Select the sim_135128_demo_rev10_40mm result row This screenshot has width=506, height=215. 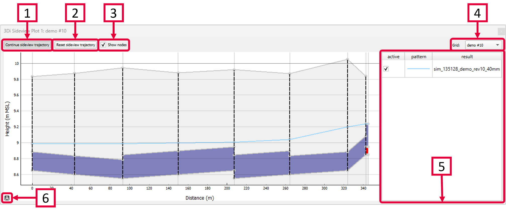(467, 69)
